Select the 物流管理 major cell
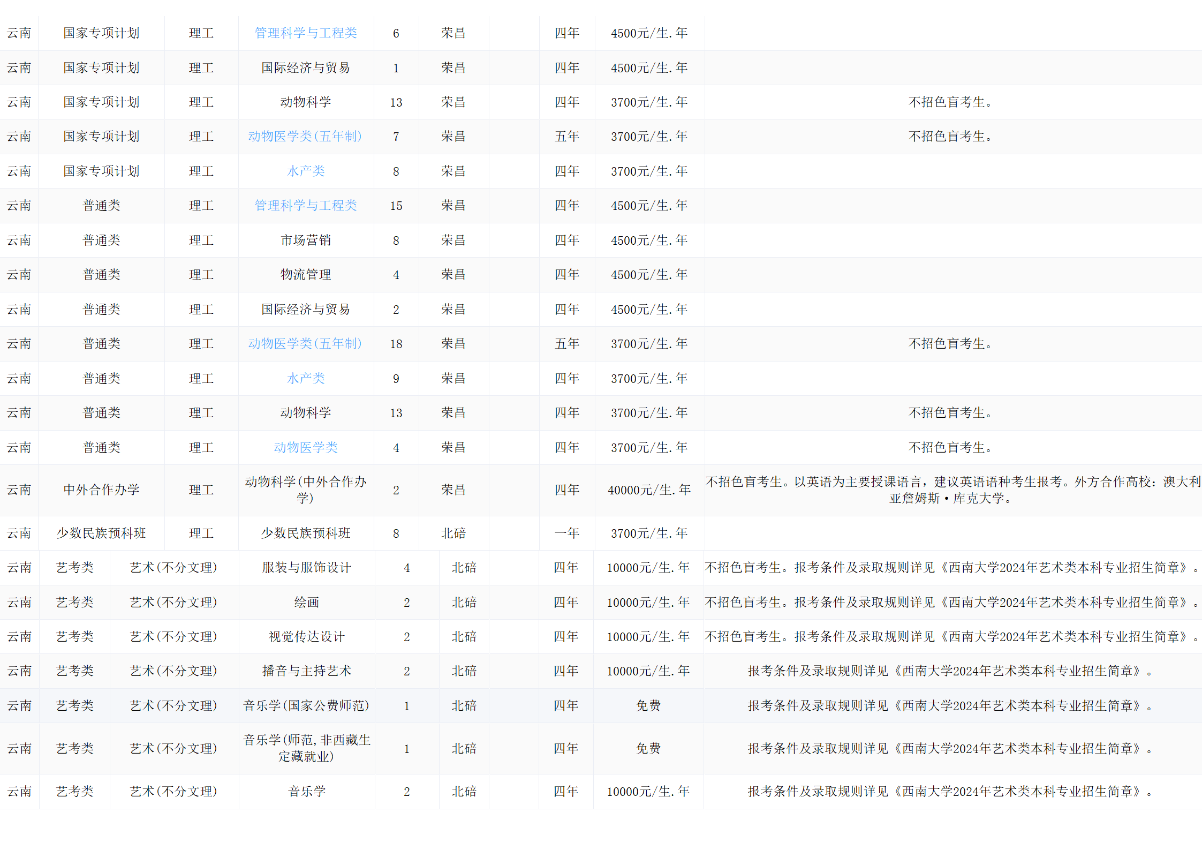This screenshot has height=850, width=1202. pos(306,275)
